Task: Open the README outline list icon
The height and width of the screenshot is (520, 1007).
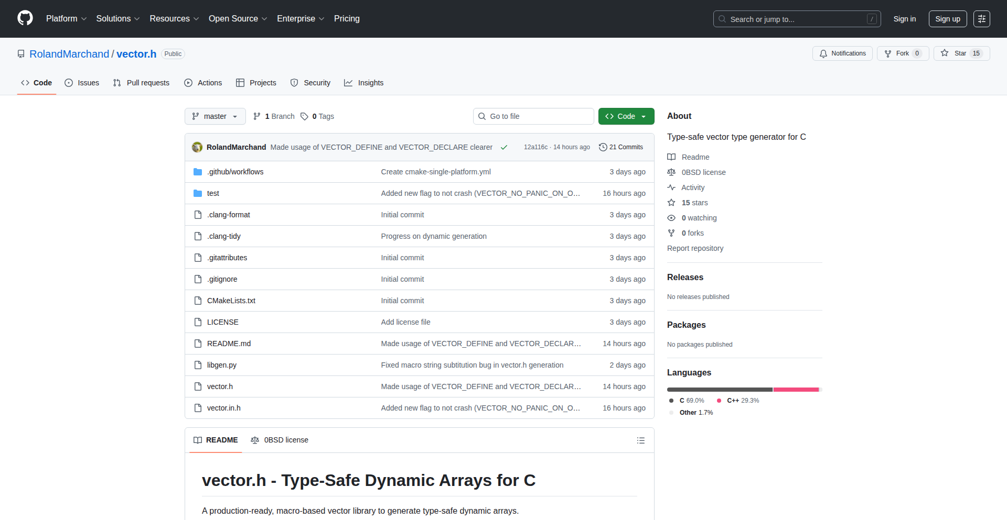Action: pyautogui.click(x=640, y=440)
